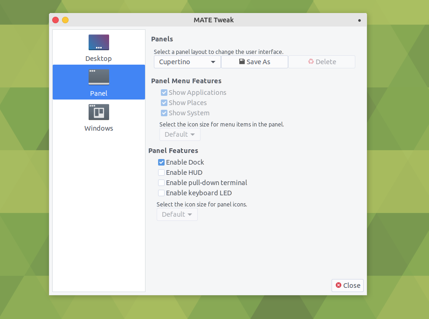Toggle Show Applications checkbox

[x=164, y=93]
